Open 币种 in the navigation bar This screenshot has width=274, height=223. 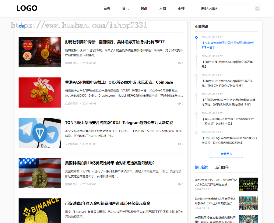click(181, 9)
